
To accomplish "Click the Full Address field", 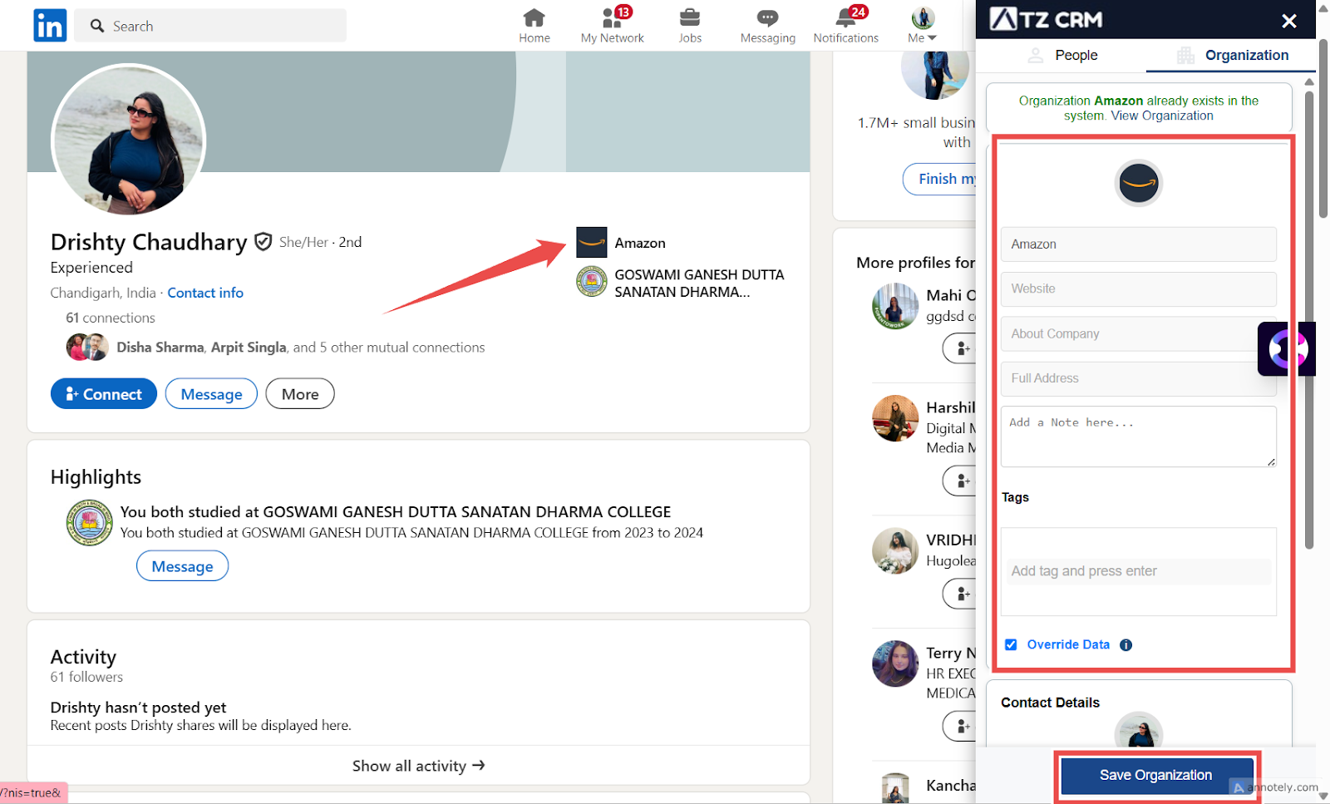I will point(1138,378).
